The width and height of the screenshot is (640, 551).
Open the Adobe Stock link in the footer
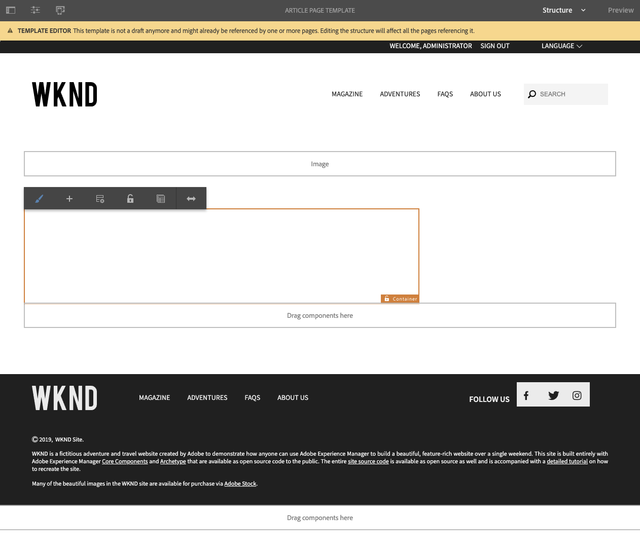(x=240, y=484)
